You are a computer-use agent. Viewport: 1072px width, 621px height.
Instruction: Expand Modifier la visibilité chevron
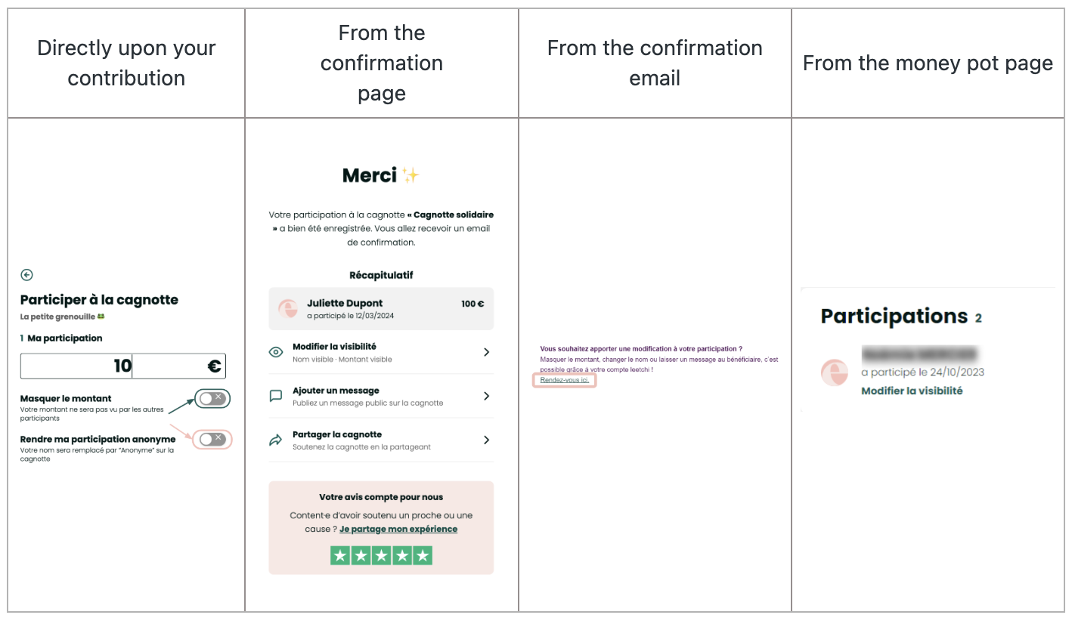486,352
